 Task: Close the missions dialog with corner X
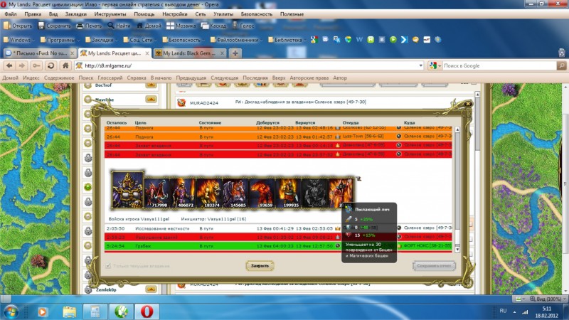coord(468,104)
